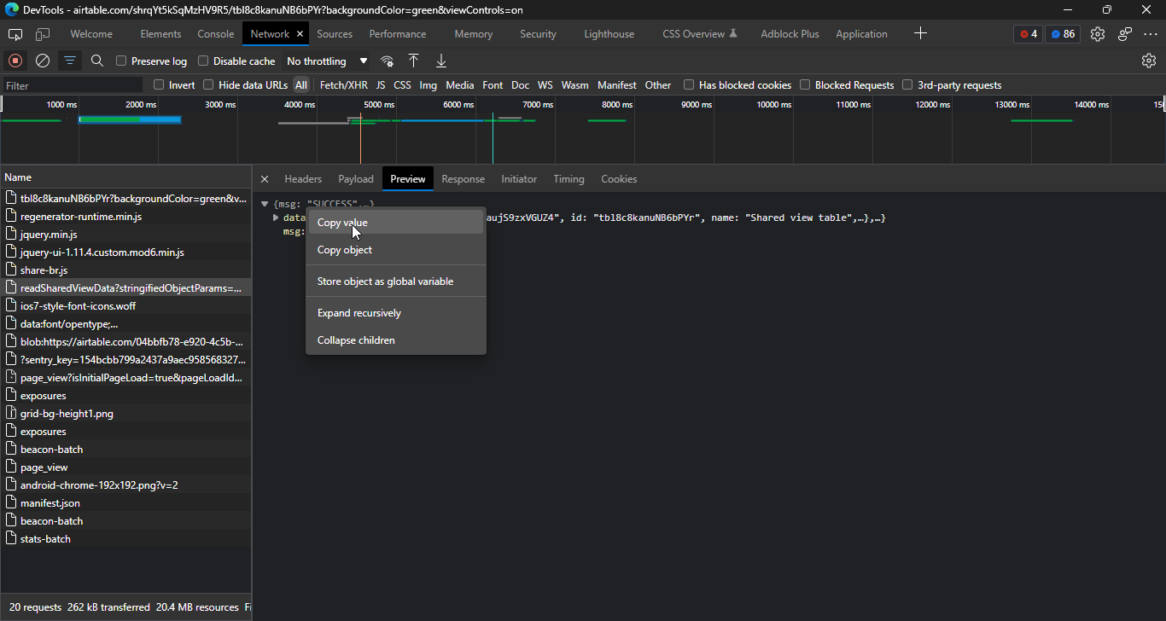Select the inspect element tool icon

(15, 34)
